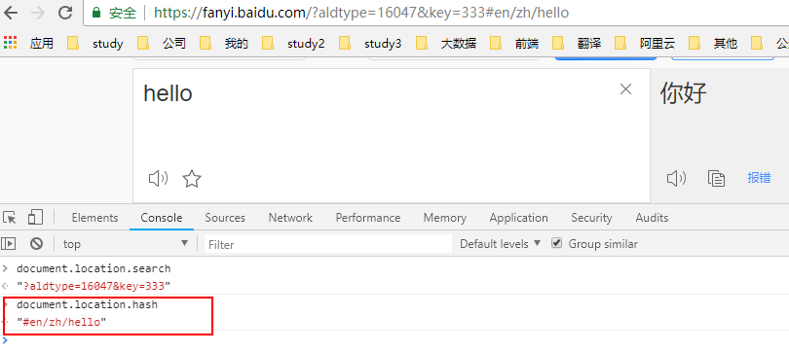This screenshot has height=352, width=789.
Task: Show console sidebar icon
Action: tap(9, 244)
